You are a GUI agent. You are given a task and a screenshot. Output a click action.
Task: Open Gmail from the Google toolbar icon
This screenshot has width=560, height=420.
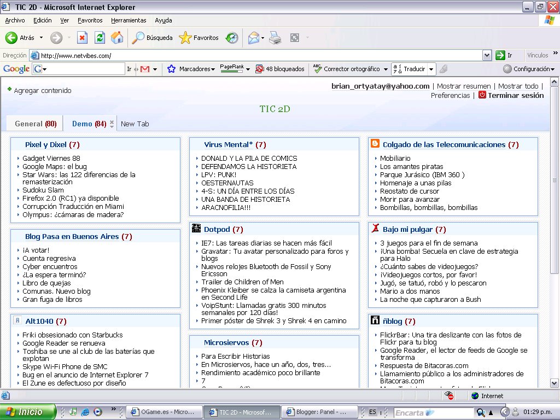[145, 69]
